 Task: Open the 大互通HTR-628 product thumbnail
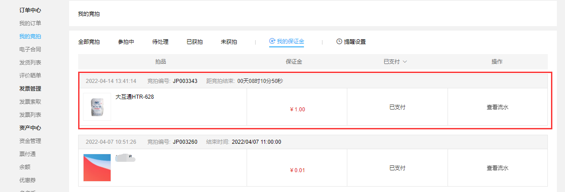(x=97, y=107)
